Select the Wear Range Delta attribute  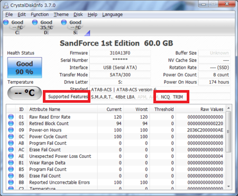pyautogui.click(x=47, y=163)
